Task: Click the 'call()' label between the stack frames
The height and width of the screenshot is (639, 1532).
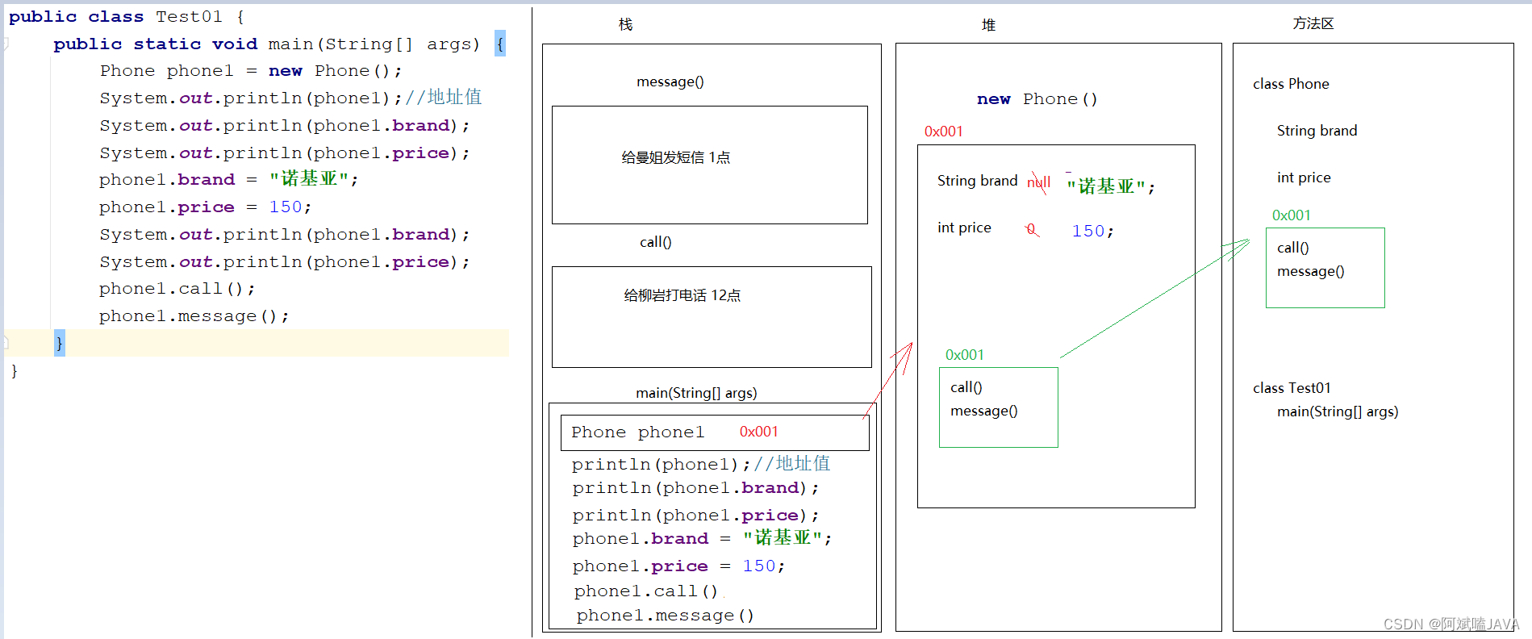Action: (655, 242)
